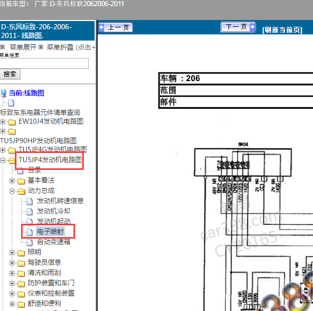Select the 动力总成 label
This screenshot has height=311, width=313.
pos(41,191)
